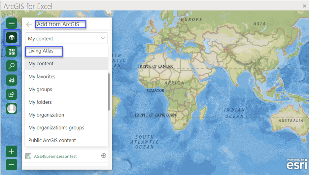This screenshot has width=309, height=175.
Task: Click the Layers icon in sidebar
Action: coord(12,37)
